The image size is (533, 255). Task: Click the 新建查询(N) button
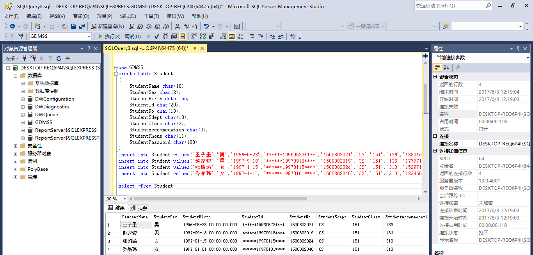pos(108,26)
